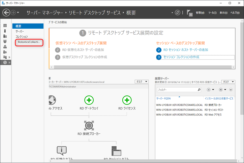The image size is (244, 163).
Task: Refresh Server Manager with the circular arrows icon
Action: tap(178, 13)
